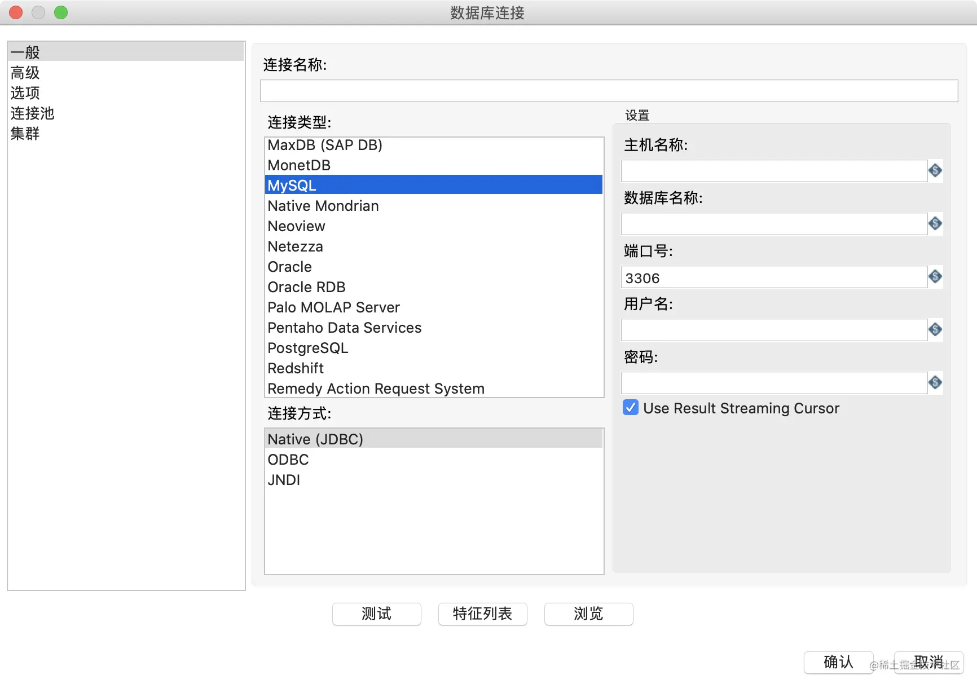
Task: Click the 浏览 button
Action: 589,614
